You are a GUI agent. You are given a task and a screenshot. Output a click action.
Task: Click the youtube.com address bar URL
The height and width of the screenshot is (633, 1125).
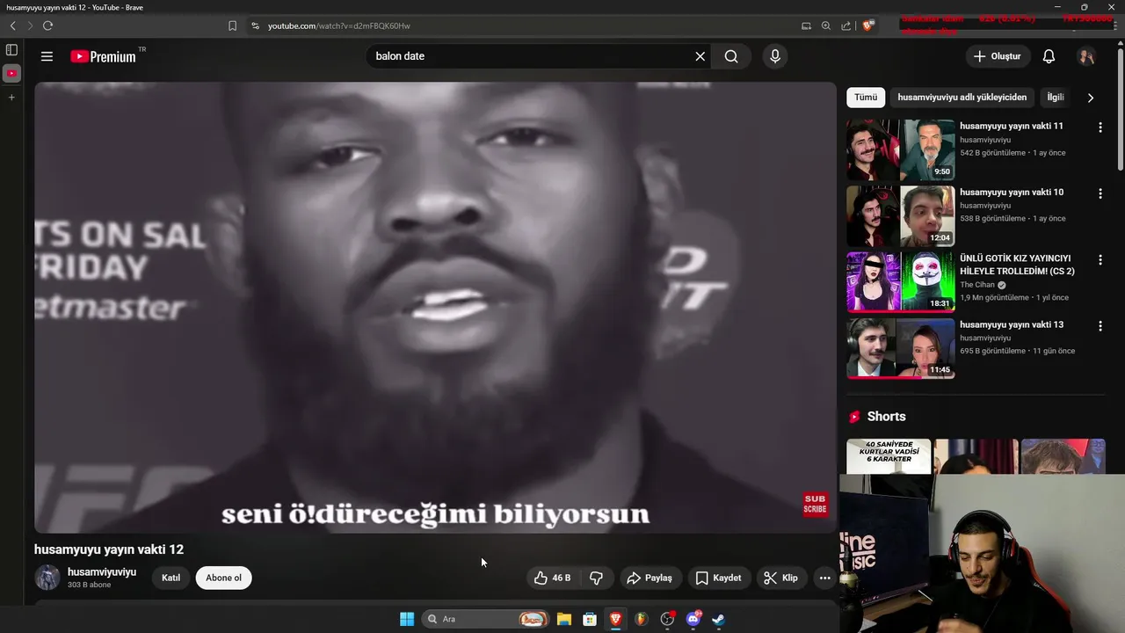(x=339, y=25)
